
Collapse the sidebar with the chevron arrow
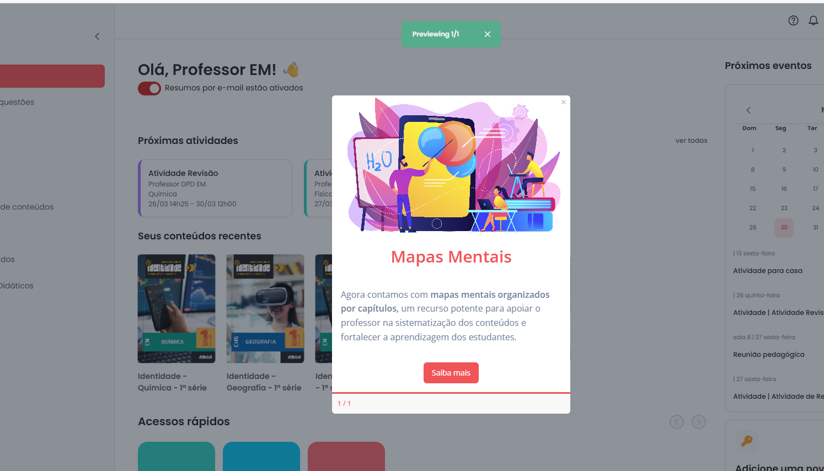tap(97, 36)
